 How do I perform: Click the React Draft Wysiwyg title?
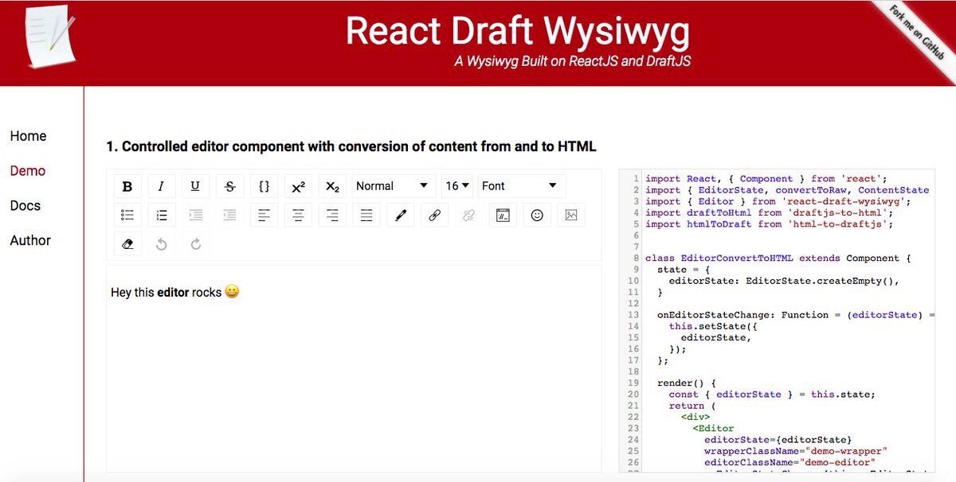[518, 31]
